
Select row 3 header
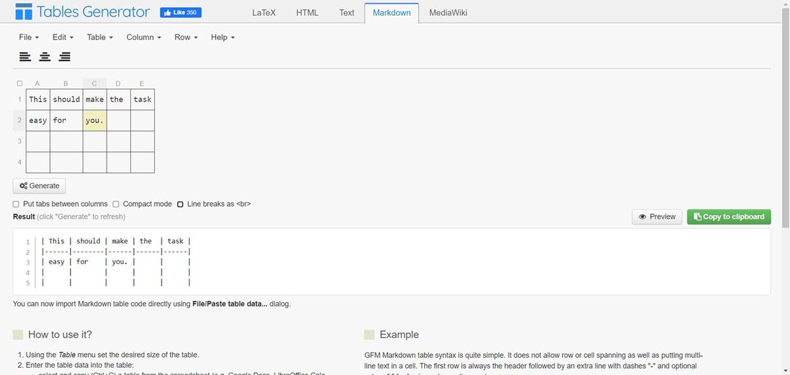tap(20, 141)
